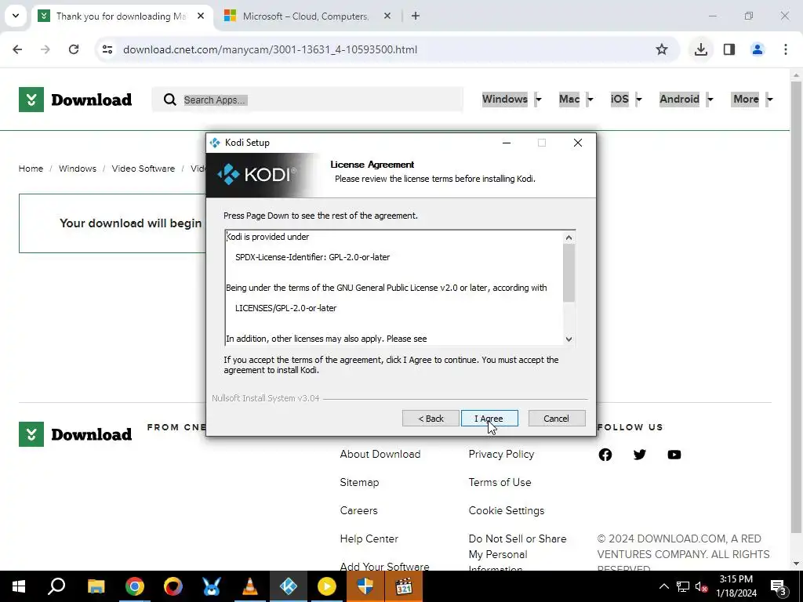803x602 pixels.
Task: Open the Careers footer link
Action: coord(358,510)
